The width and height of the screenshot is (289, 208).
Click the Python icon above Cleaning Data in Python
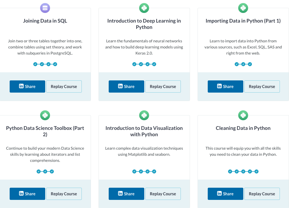point(243,115)
